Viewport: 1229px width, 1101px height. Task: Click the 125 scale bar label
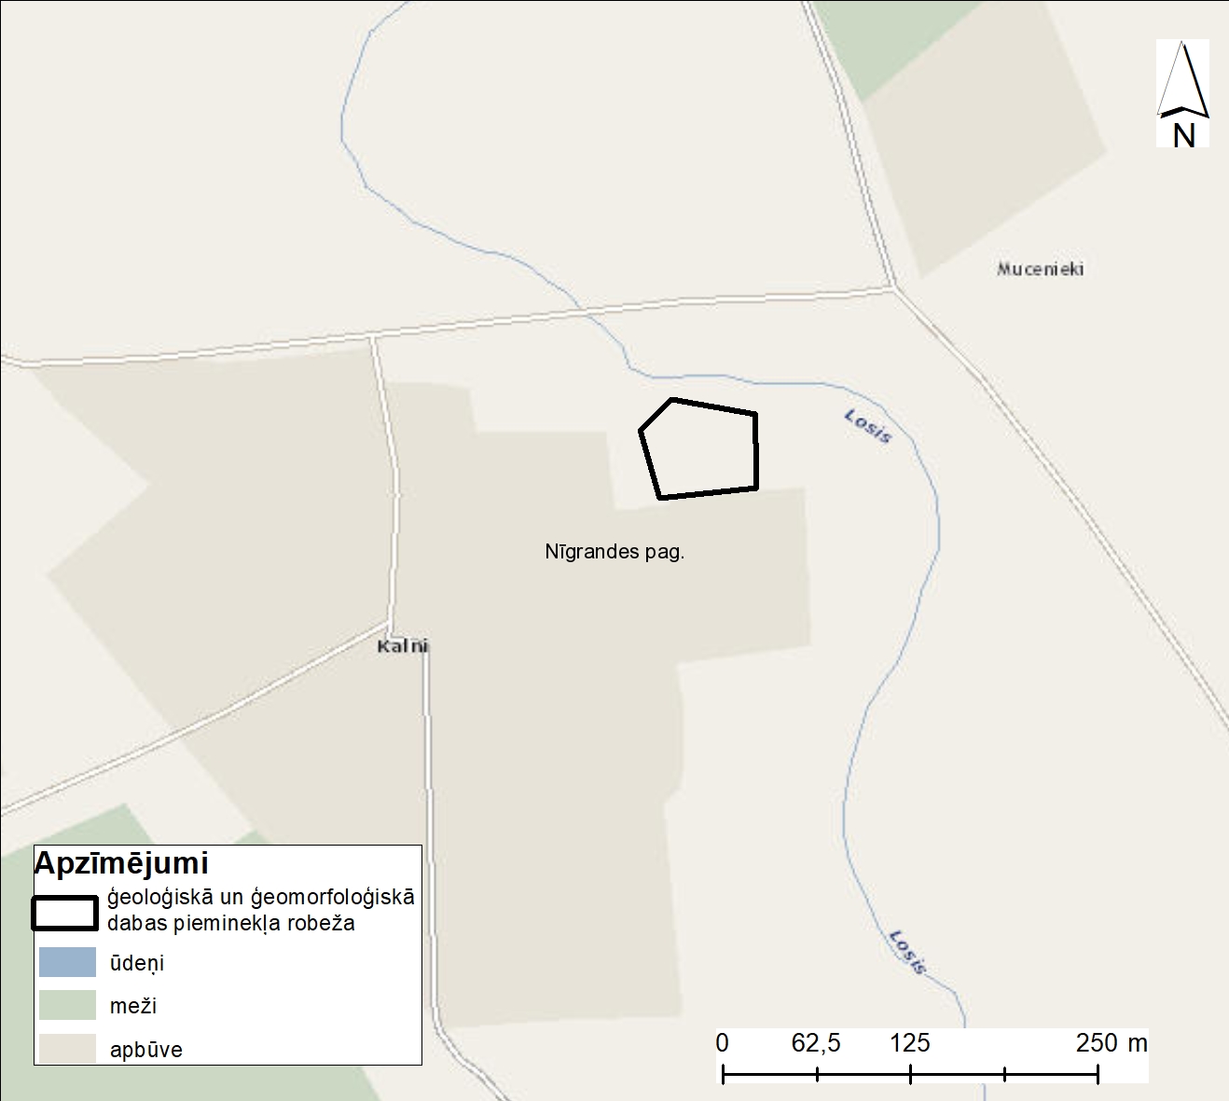point(909,1042)
